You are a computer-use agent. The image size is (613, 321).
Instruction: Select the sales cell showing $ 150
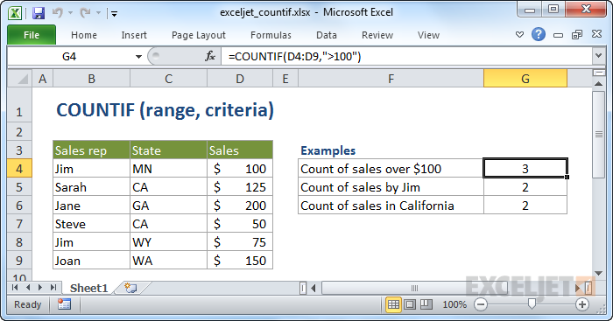click(240, 261)
